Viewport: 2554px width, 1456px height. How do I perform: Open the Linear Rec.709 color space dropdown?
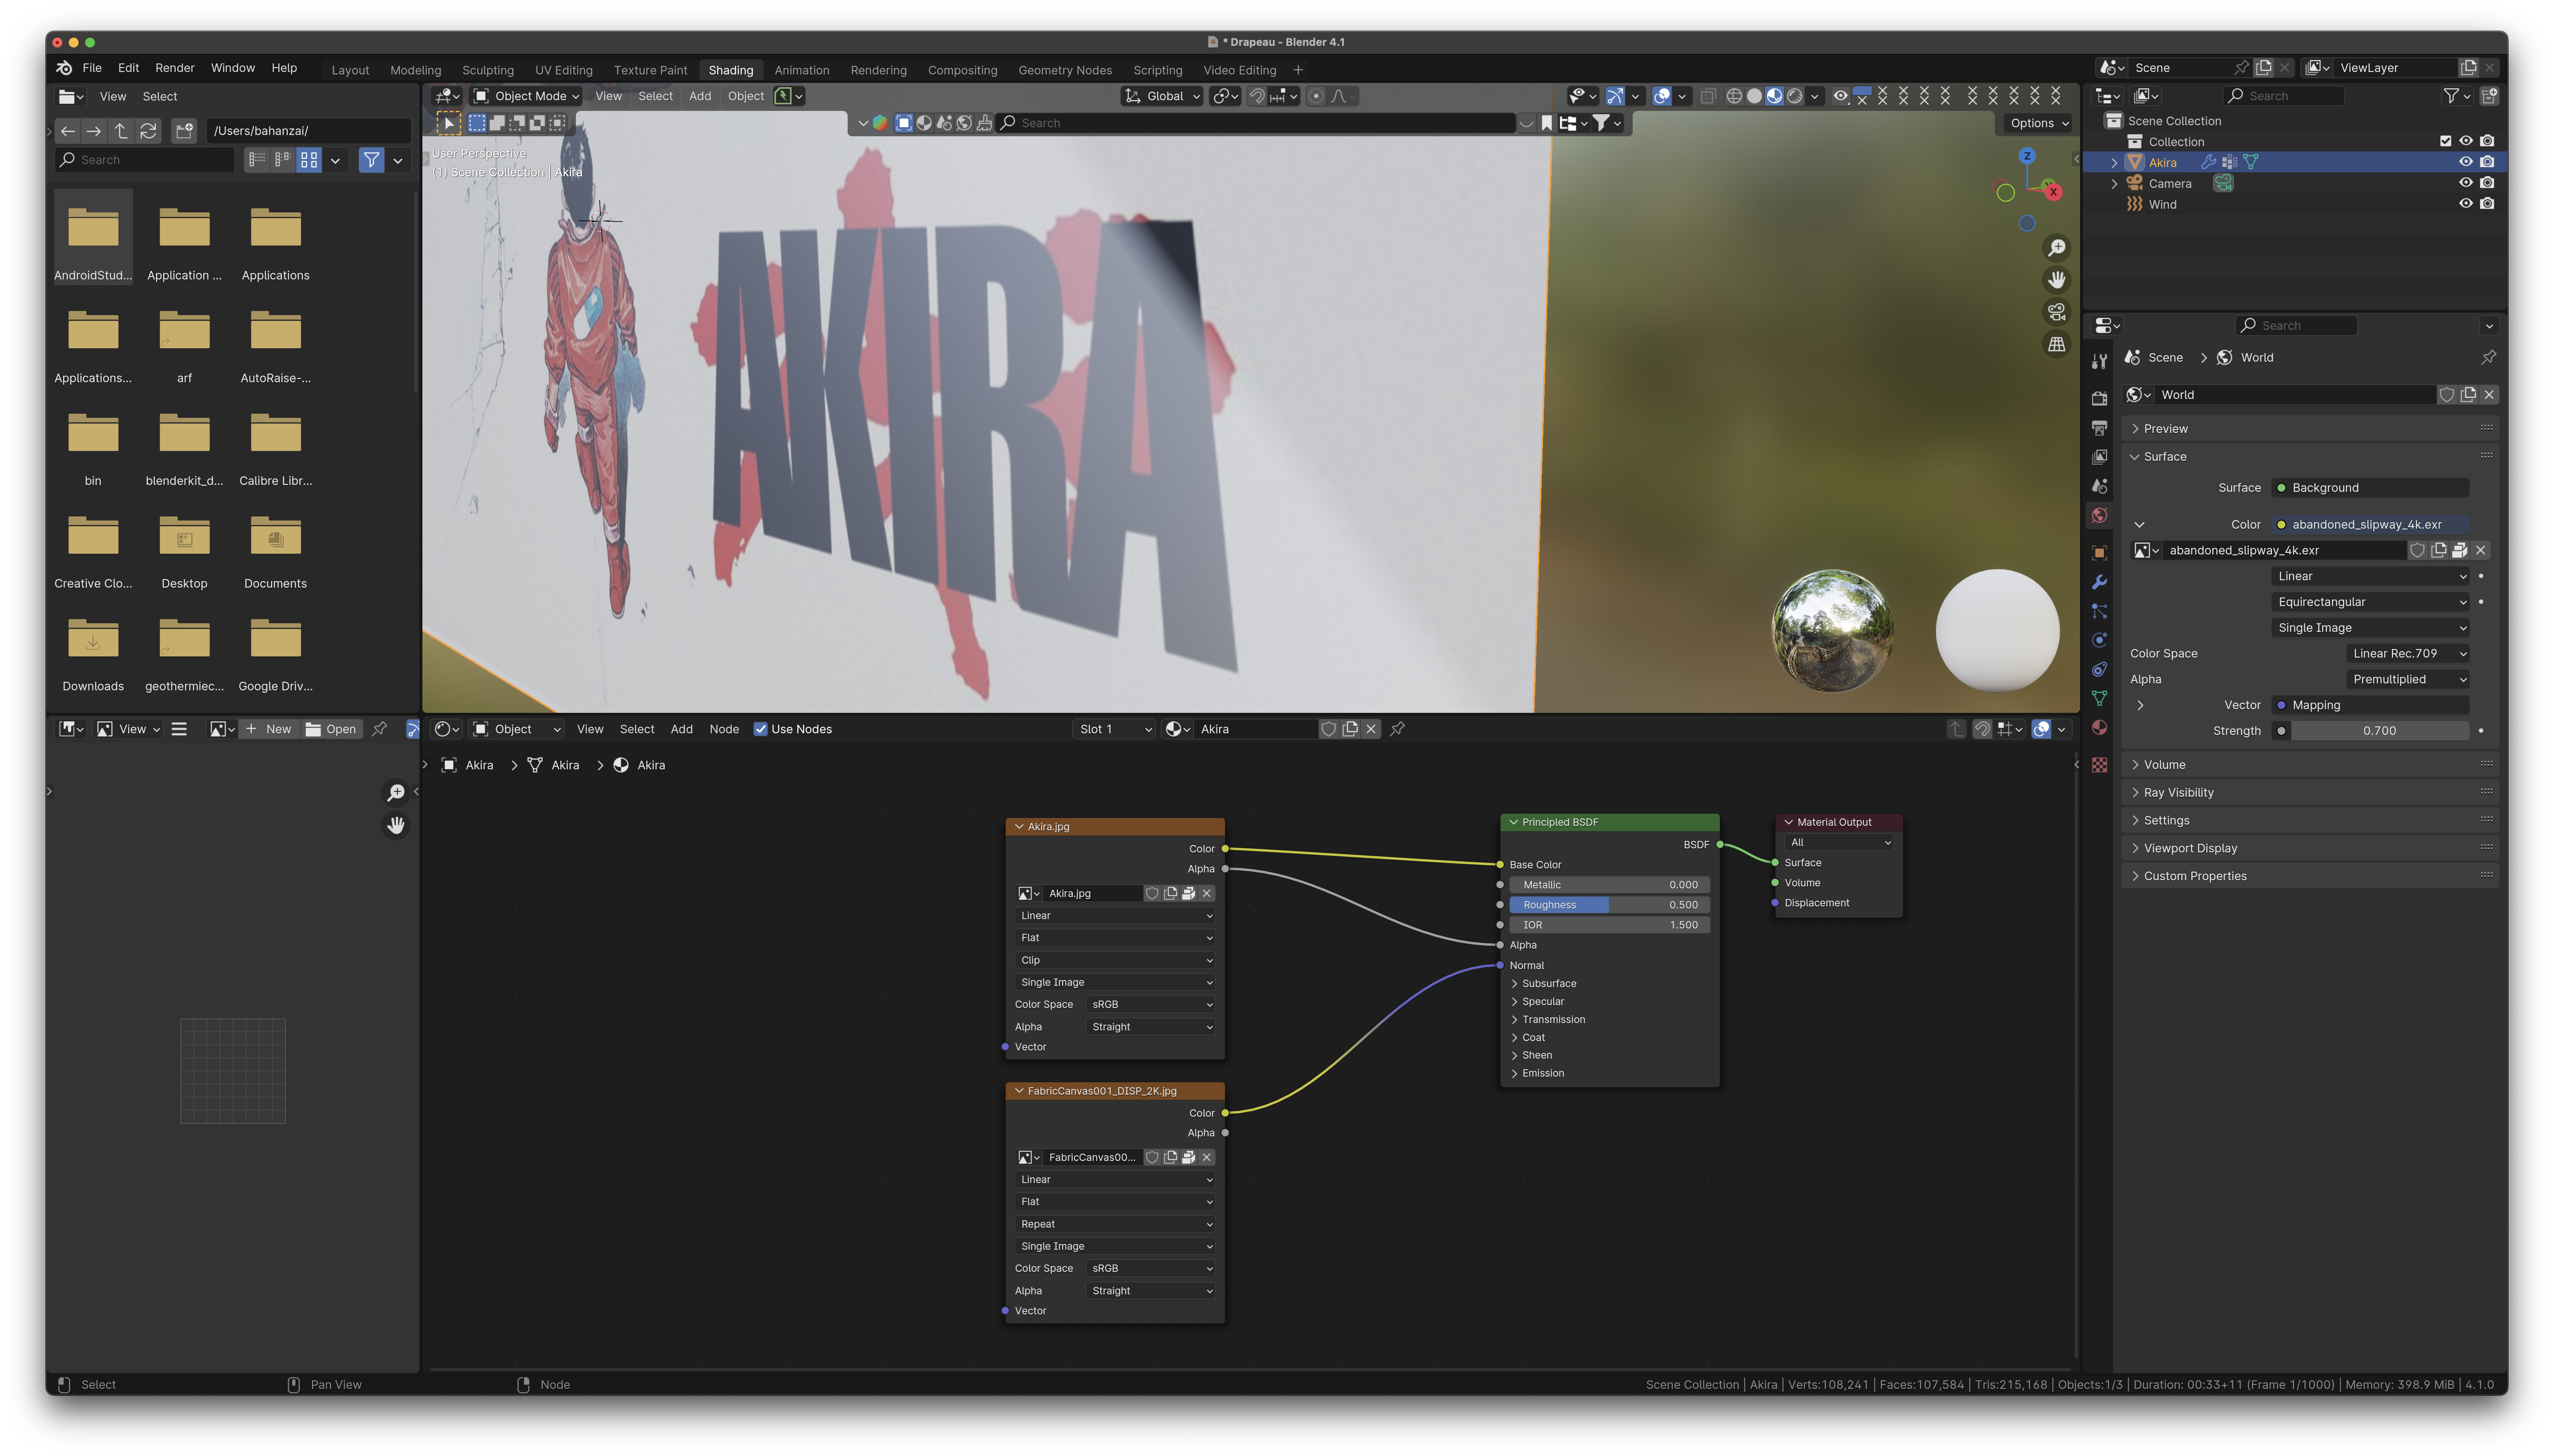tap(2407, 654)
